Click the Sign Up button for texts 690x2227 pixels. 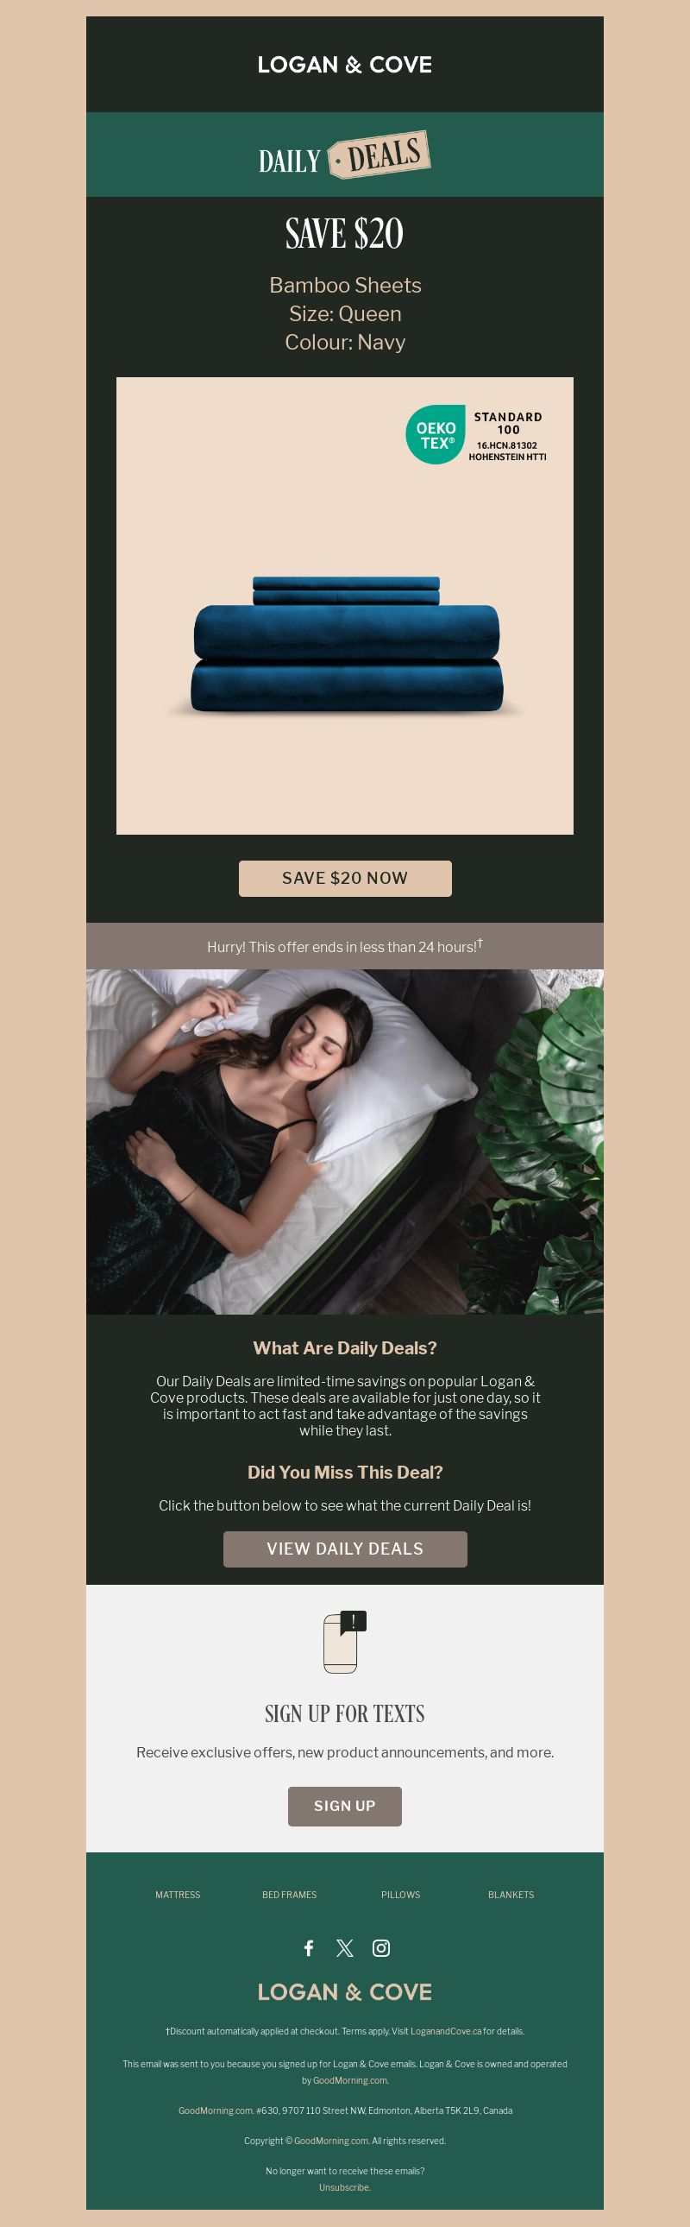[344, 1807]
